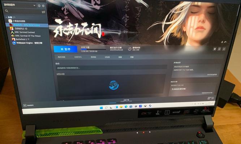The width and height of the screenshot is (241, 144).
Task: Open the Guides tab
Action: (120, 57)
